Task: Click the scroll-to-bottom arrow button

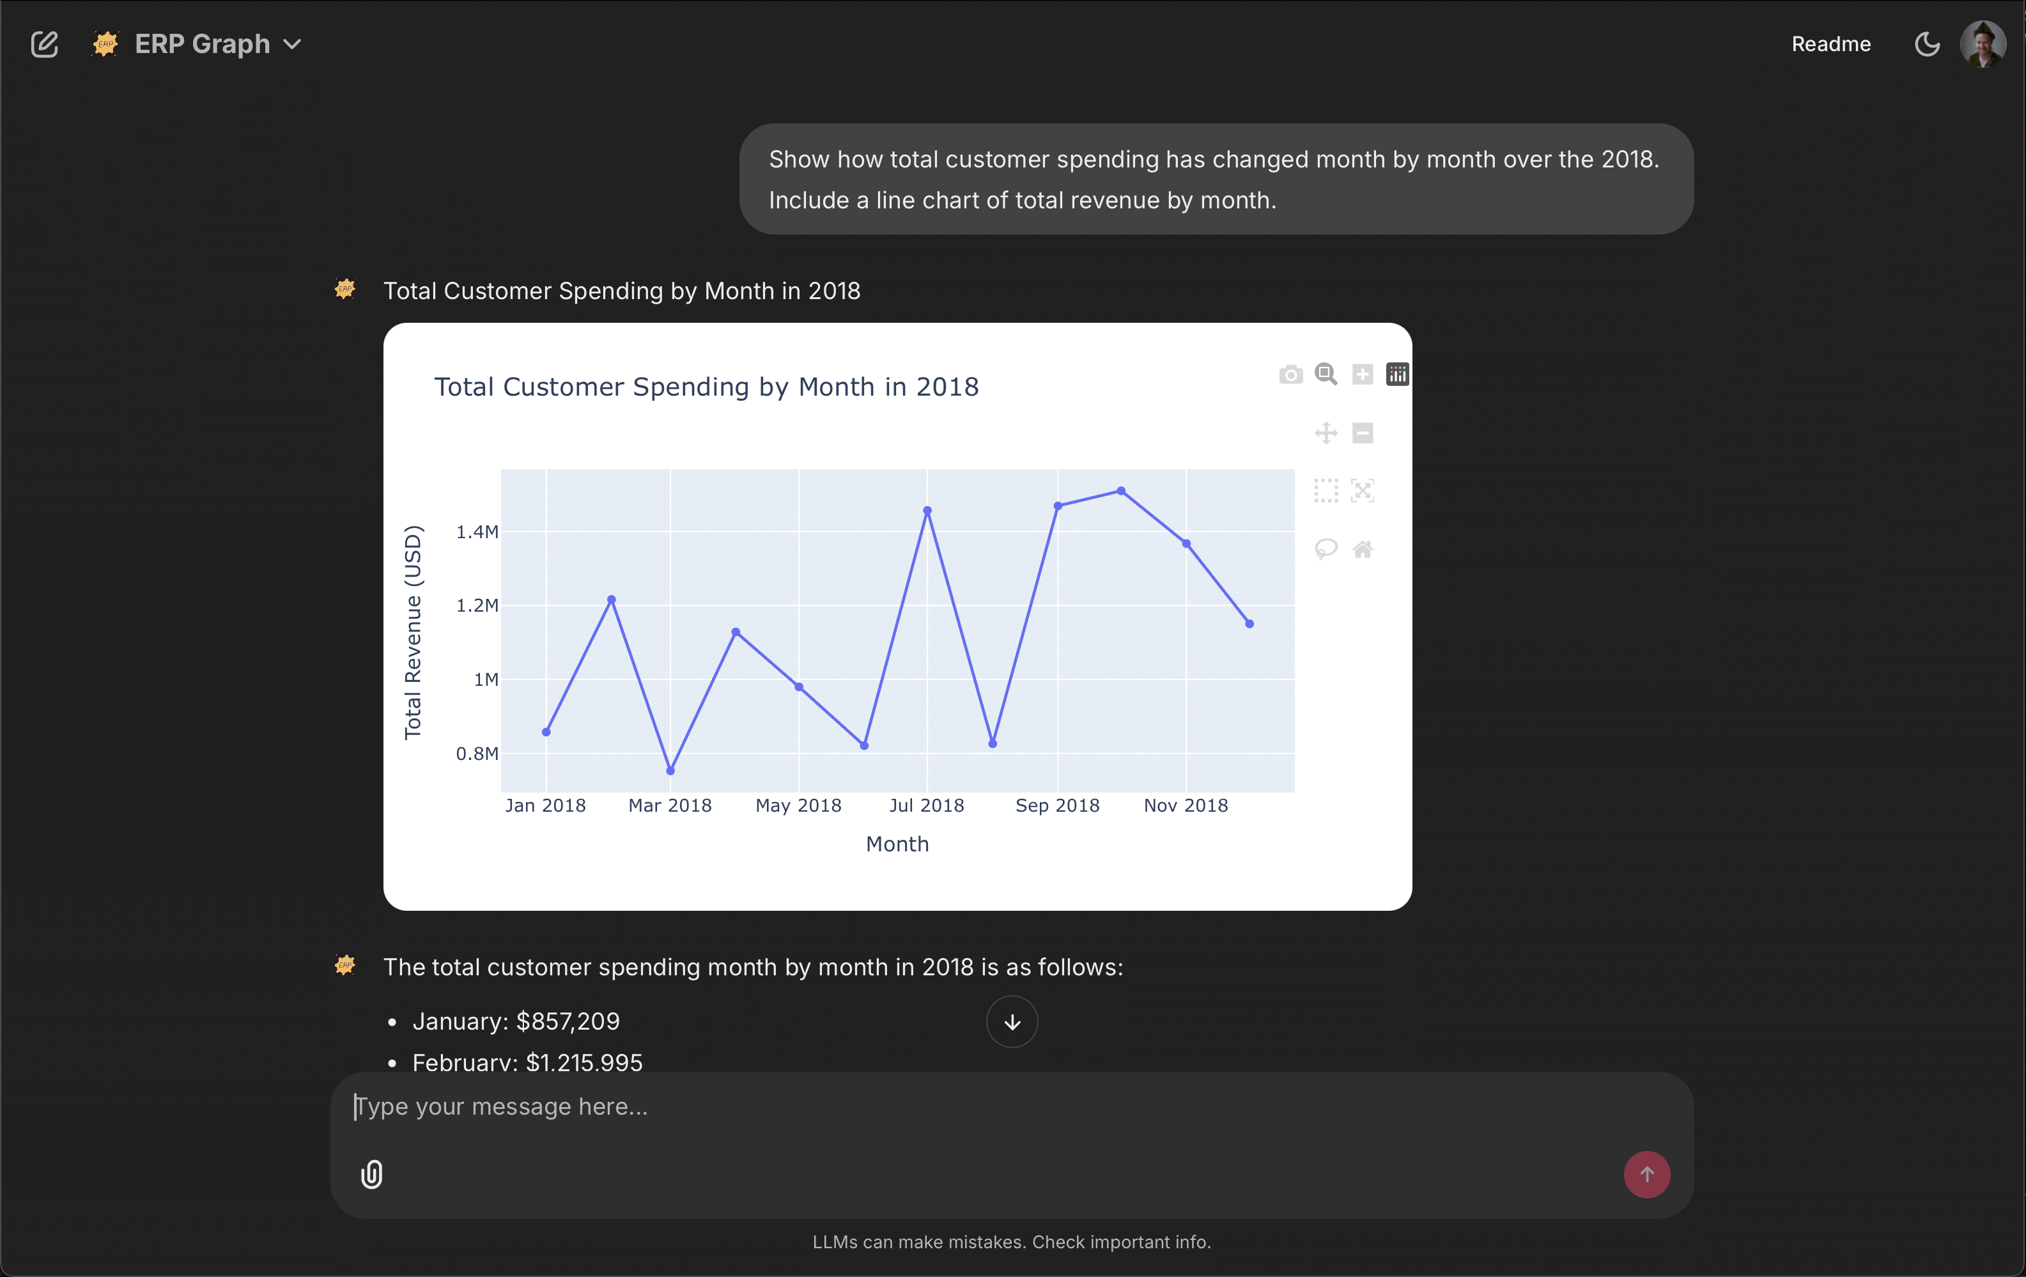Action: click(1011, 1022)
